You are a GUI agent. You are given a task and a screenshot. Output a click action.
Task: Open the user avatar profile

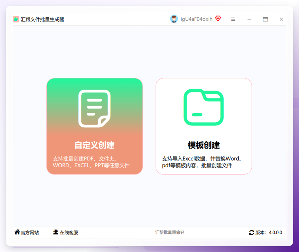[174, 19]
